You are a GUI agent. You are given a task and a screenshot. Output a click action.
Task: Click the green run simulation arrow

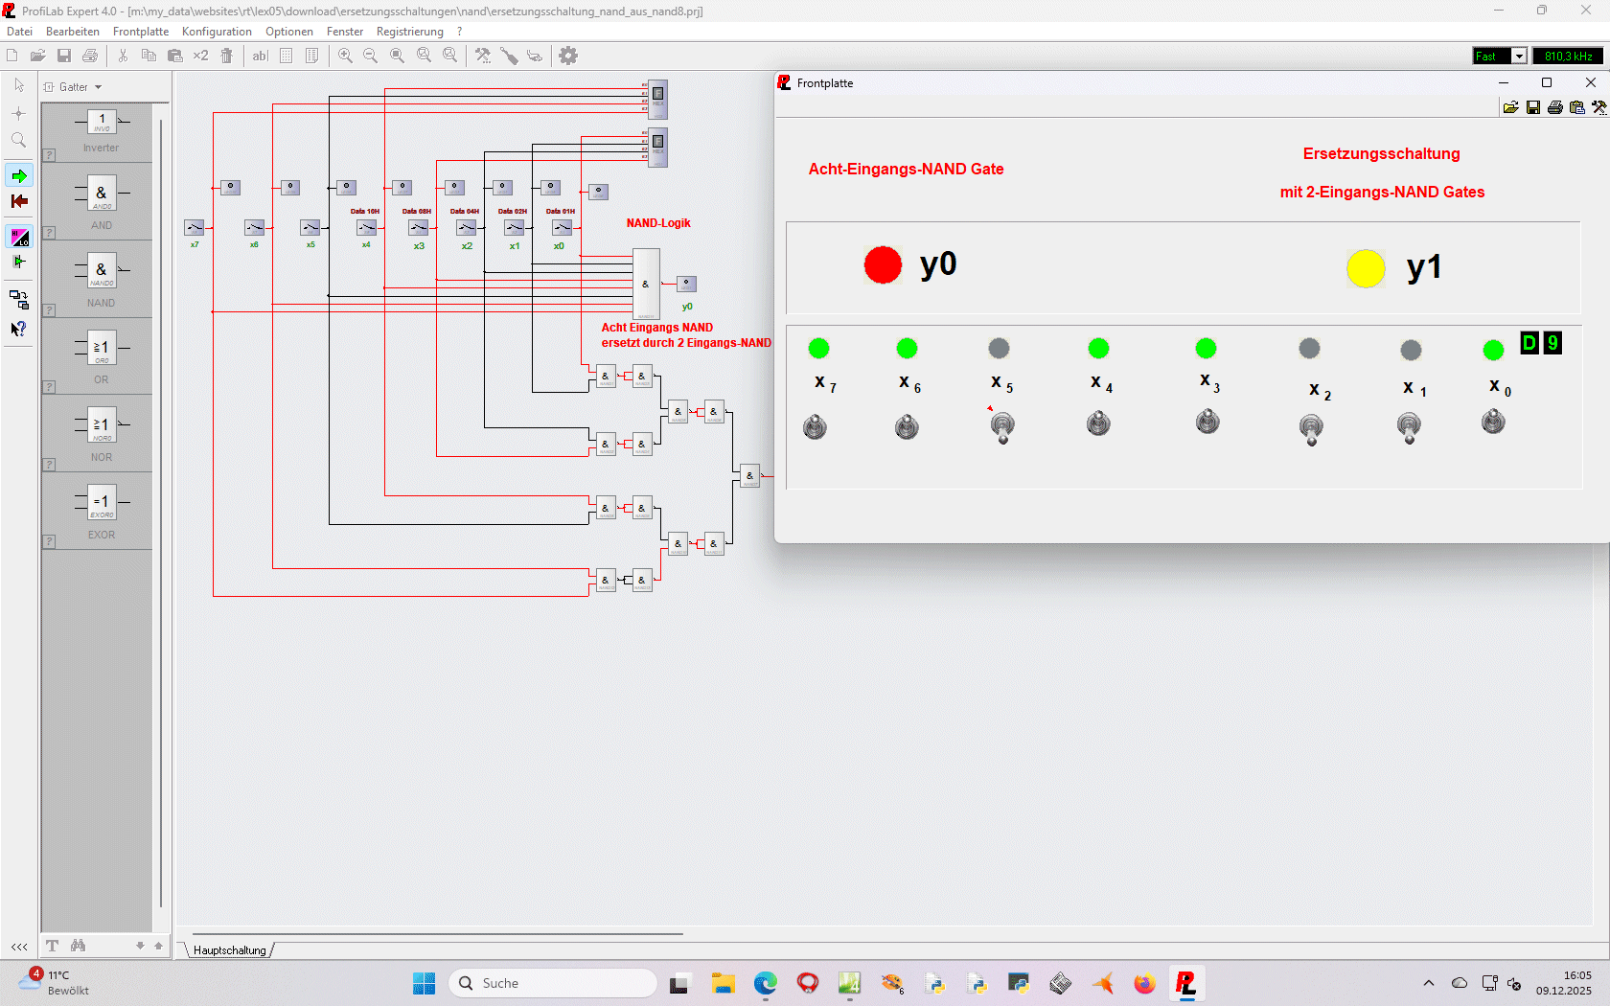19,176
